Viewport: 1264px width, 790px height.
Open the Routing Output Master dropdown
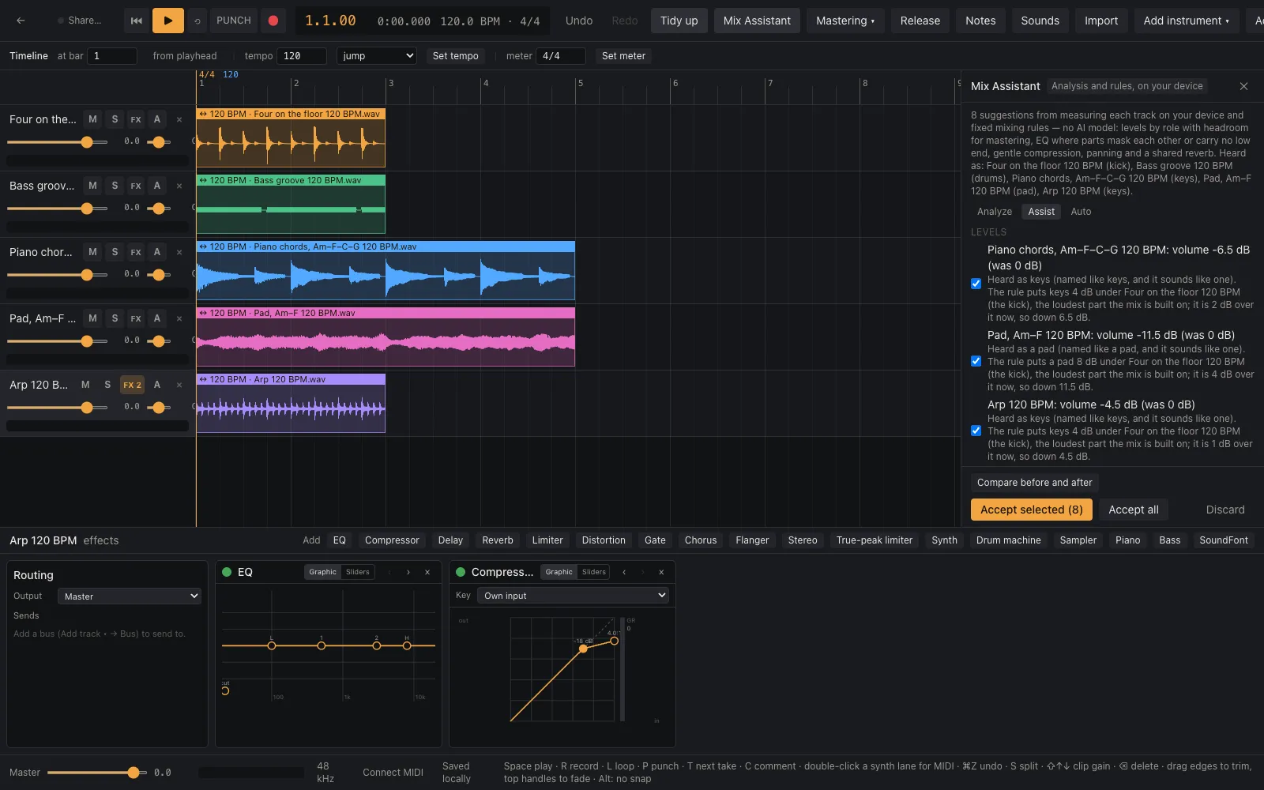point(130,596)
